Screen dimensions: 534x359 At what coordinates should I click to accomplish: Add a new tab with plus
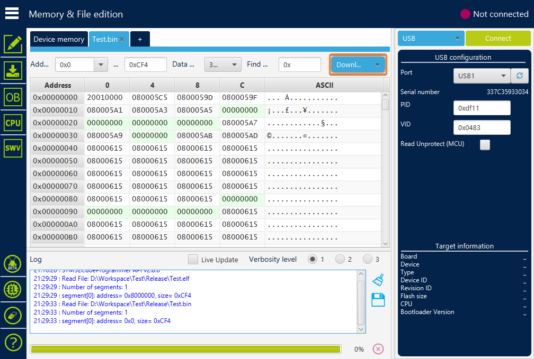pyautogui.click(x=140, y=39)
